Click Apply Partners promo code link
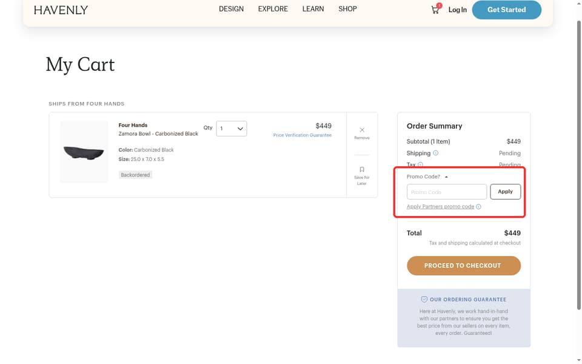The height and width of the screenshot is (364, 582). (x=440, y=206)
